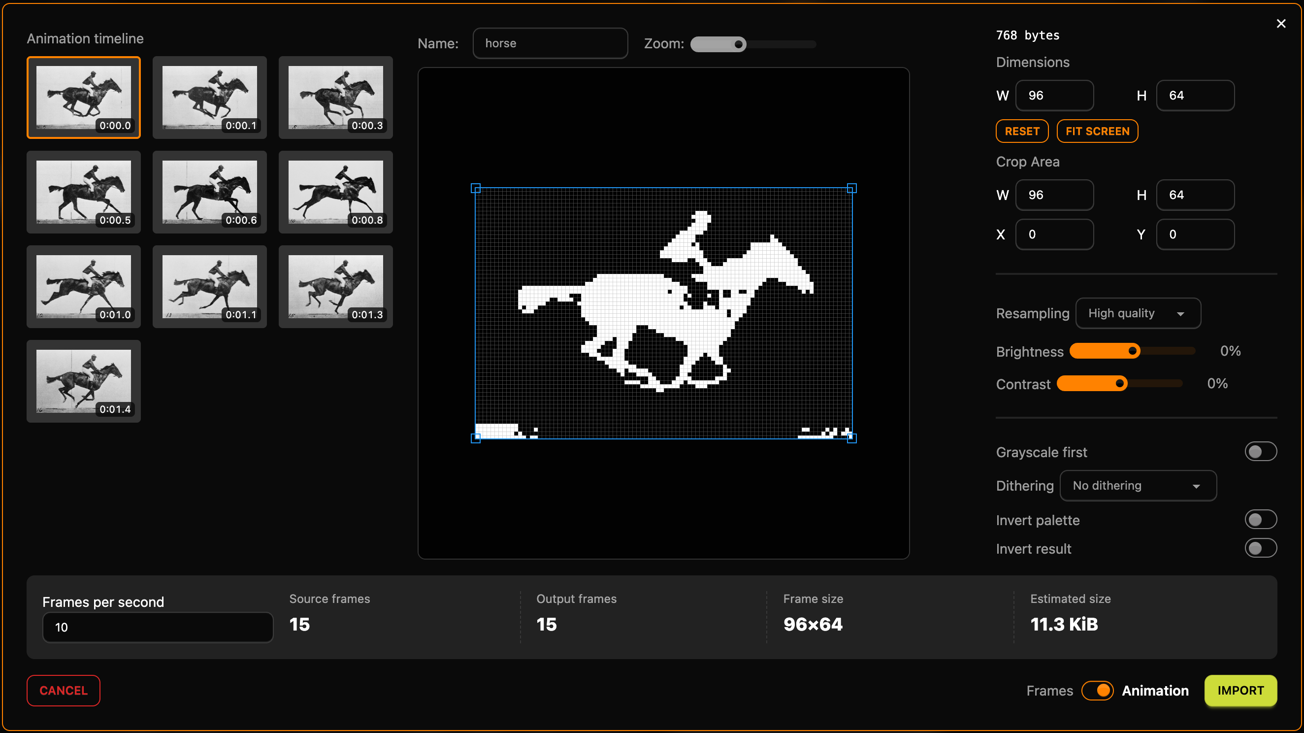Click the Crop Area Y field
Screen dimensions: 1304x733
1195,234
